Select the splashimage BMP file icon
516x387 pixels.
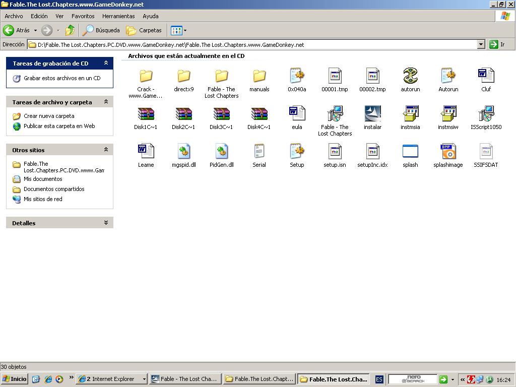[448, 152]
